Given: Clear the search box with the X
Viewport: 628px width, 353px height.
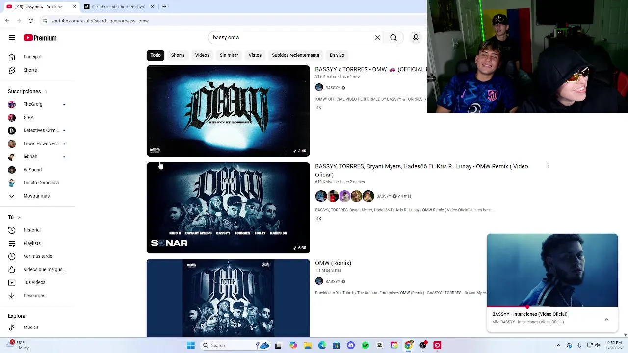Looking at the screenshot, I should point(378,38).
